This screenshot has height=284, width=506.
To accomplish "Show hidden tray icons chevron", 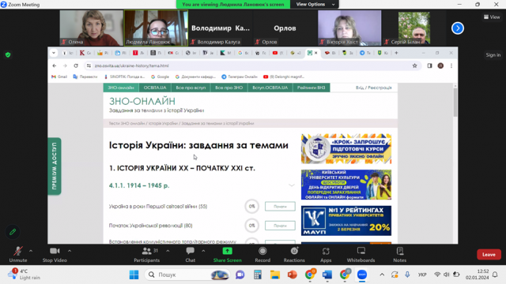I will (382, 275).
